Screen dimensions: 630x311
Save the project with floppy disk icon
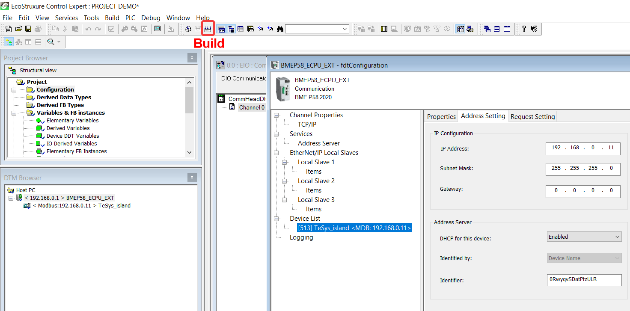[x=28, y=29]
